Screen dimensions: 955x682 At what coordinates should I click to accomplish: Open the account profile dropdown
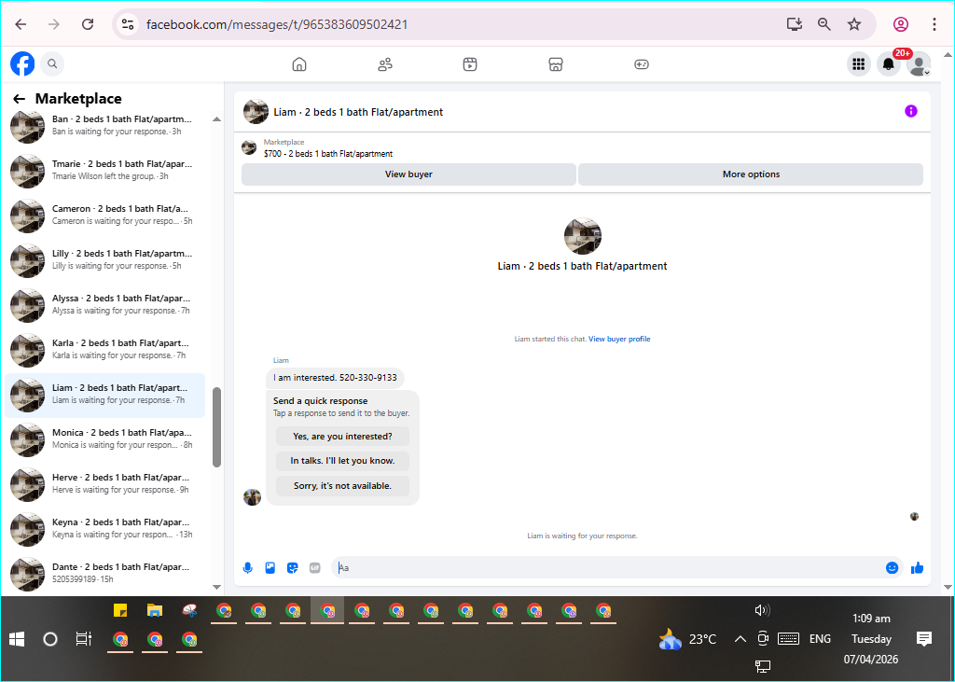point(919,64)
